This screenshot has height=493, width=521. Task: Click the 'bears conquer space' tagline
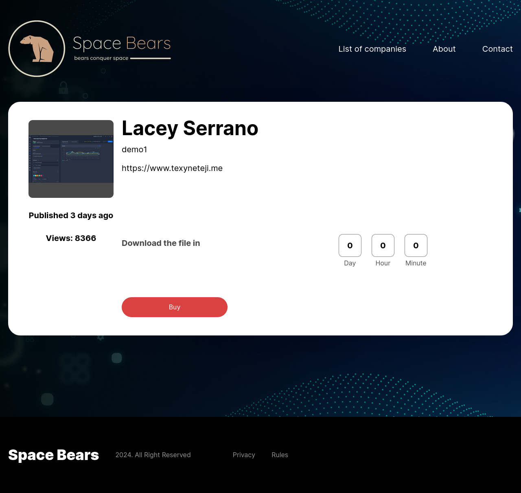(x=101, y=58)
